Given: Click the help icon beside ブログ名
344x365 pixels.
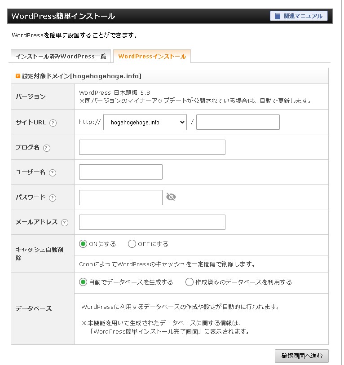Looking at the screenshot, I should tap(47, 148).
